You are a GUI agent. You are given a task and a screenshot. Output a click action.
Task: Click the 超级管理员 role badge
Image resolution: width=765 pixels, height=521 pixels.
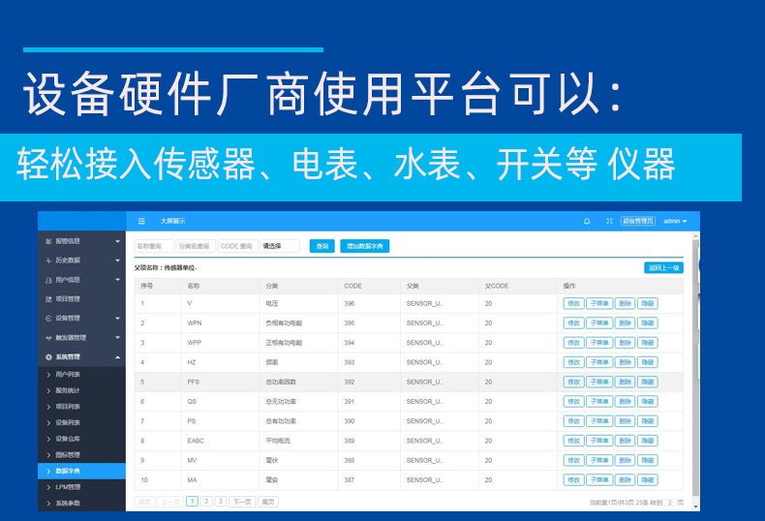(638, 221)
